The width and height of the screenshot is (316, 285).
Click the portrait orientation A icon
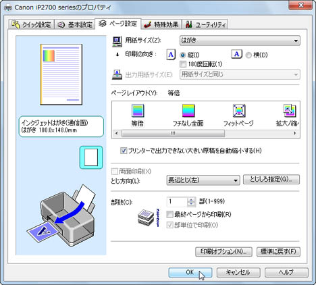tap(171, 55)
